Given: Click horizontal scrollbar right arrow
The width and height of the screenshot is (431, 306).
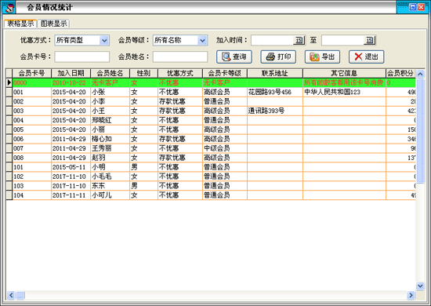Looking at the screenshot, I should 411,295.
